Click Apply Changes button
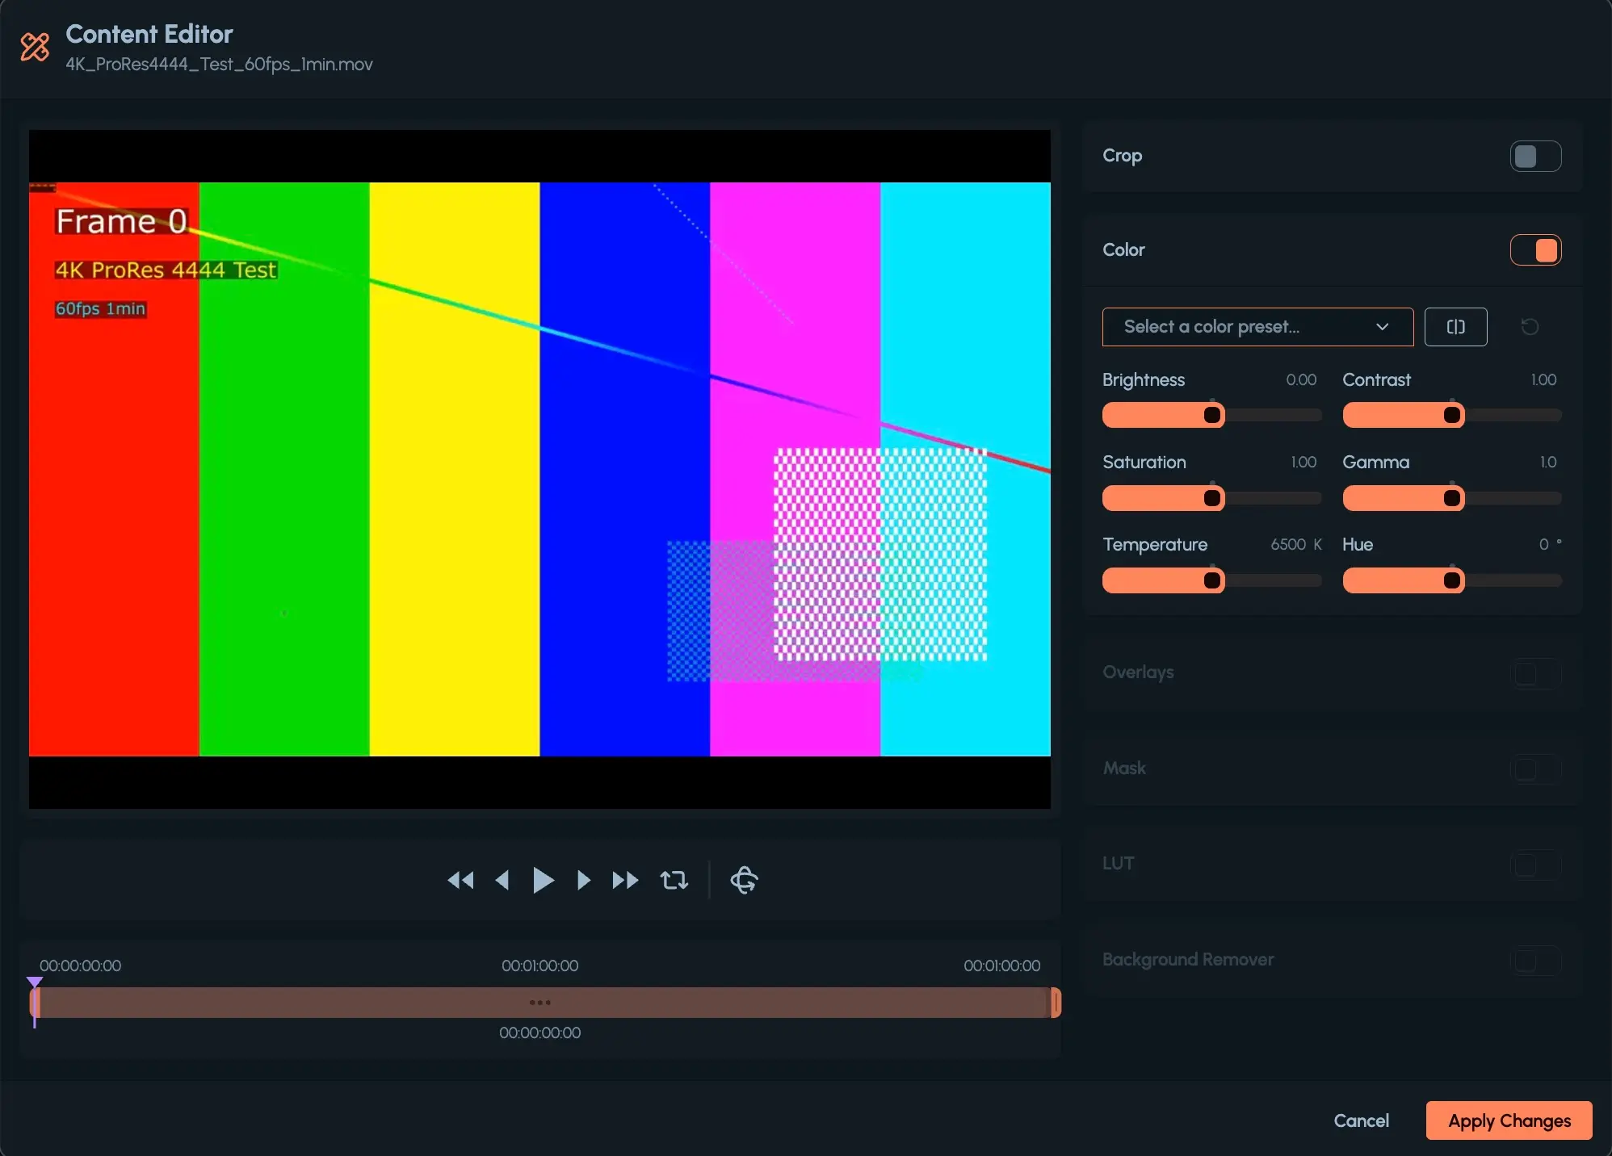This screenshot has height=1156, width=1612. pos(1509,1120)
